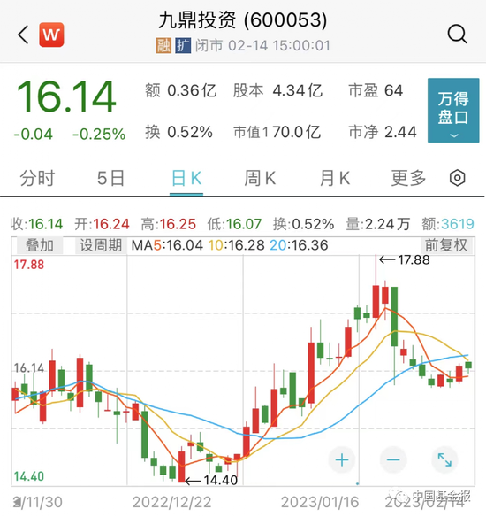Open chart settings hexagon icon

(x=458, y=178)
